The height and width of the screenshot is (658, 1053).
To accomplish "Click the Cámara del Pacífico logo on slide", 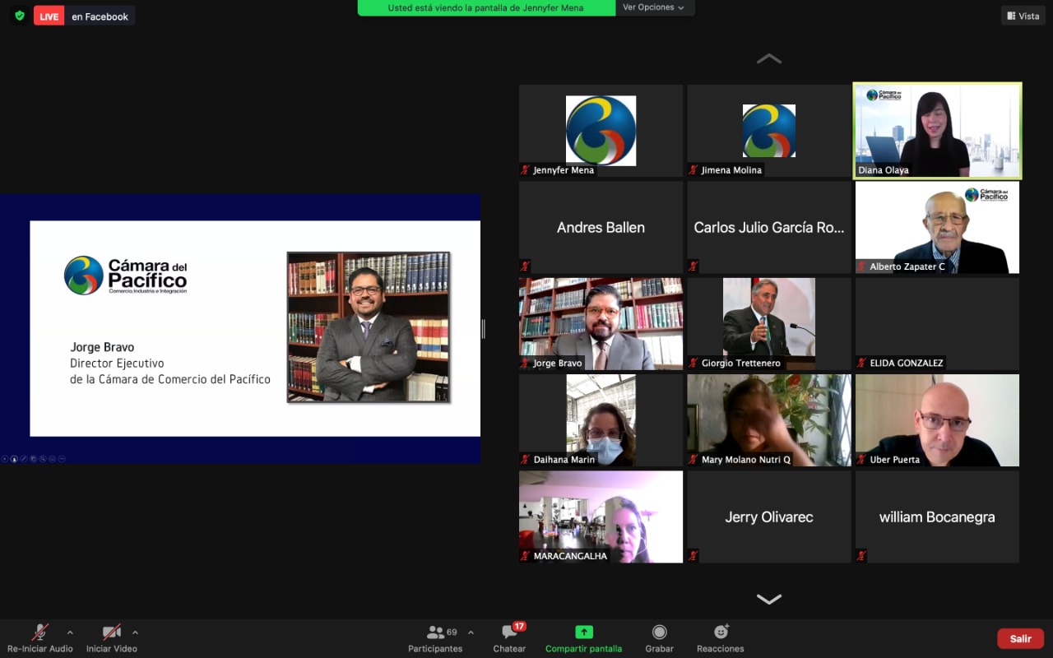I will [x=126, y=276].
